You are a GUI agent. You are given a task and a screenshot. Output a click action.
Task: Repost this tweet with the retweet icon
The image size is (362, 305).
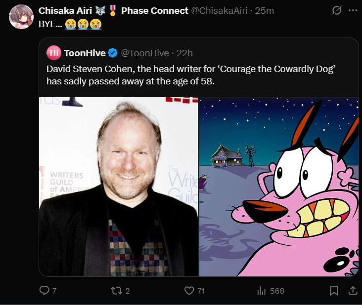click(x=116, y=291)
